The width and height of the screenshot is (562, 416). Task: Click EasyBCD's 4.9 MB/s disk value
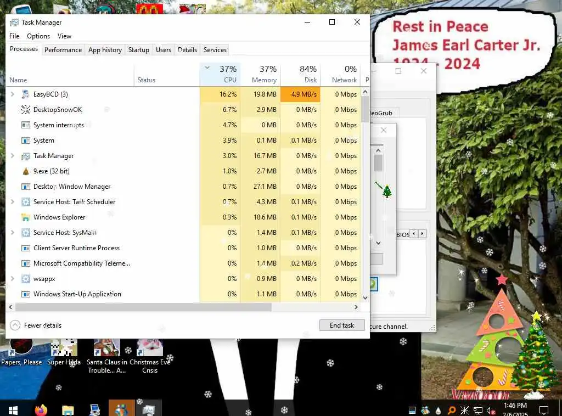pyautogui.click(x=300, y=94)
